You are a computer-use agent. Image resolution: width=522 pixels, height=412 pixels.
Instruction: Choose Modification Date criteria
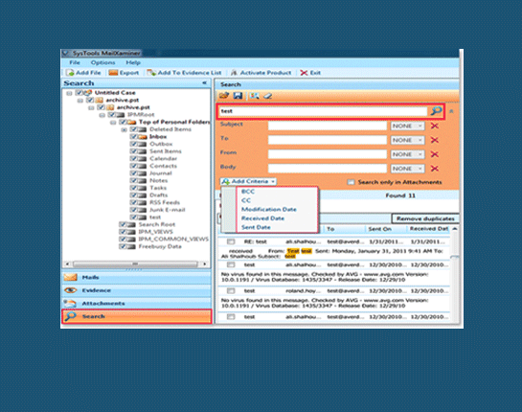coord(269,210)
